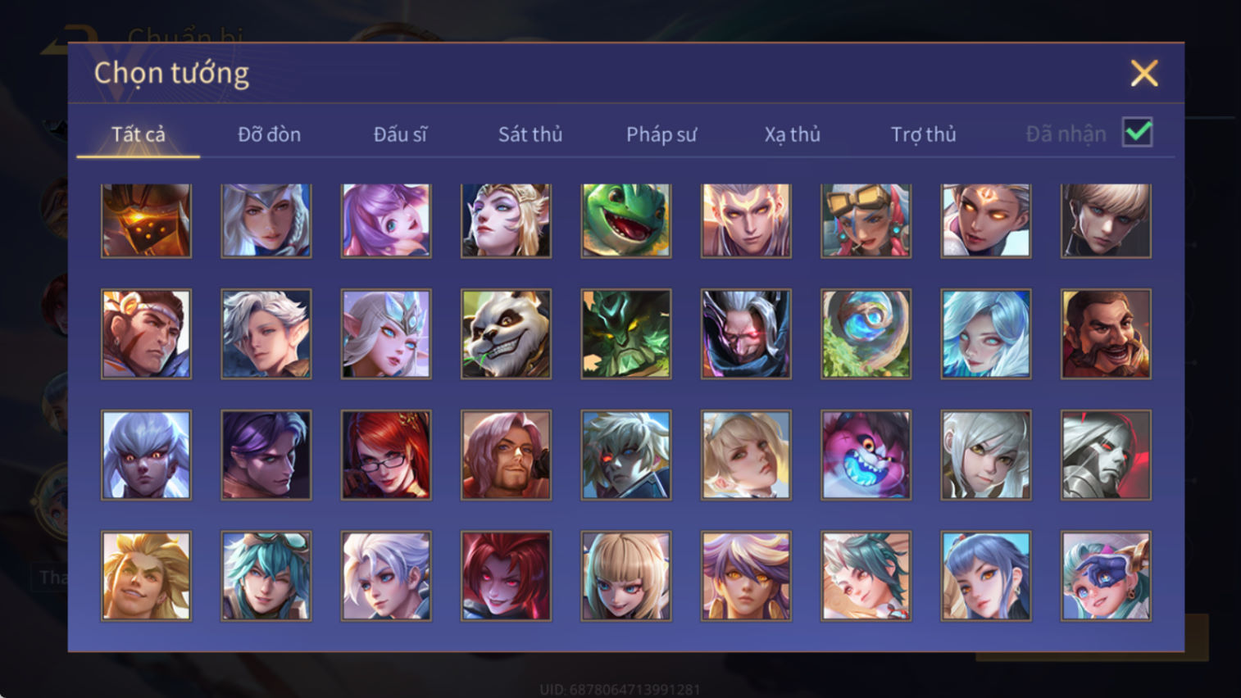Choose the hero with goggles on forehead

(866, 220)
